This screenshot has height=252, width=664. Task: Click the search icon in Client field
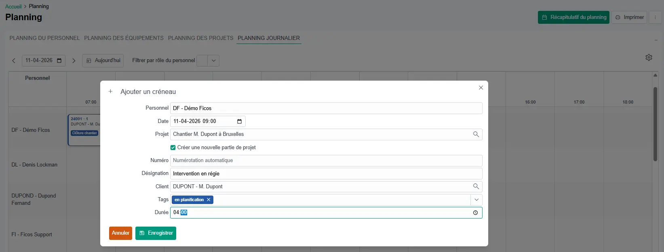476,186
